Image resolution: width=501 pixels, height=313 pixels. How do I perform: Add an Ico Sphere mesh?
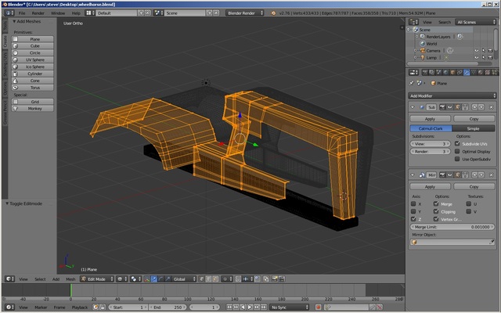(x=34, y=67)
